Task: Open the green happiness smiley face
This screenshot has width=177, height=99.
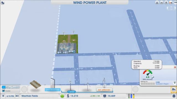Action: 62,96
